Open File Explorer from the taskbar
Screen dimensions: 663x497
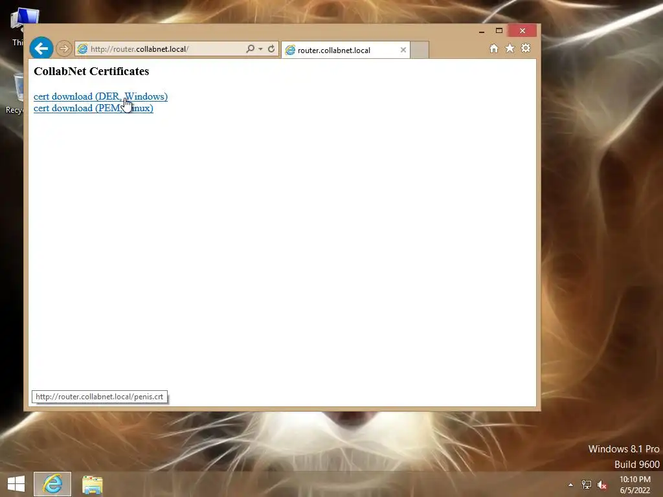coord(92,484)
